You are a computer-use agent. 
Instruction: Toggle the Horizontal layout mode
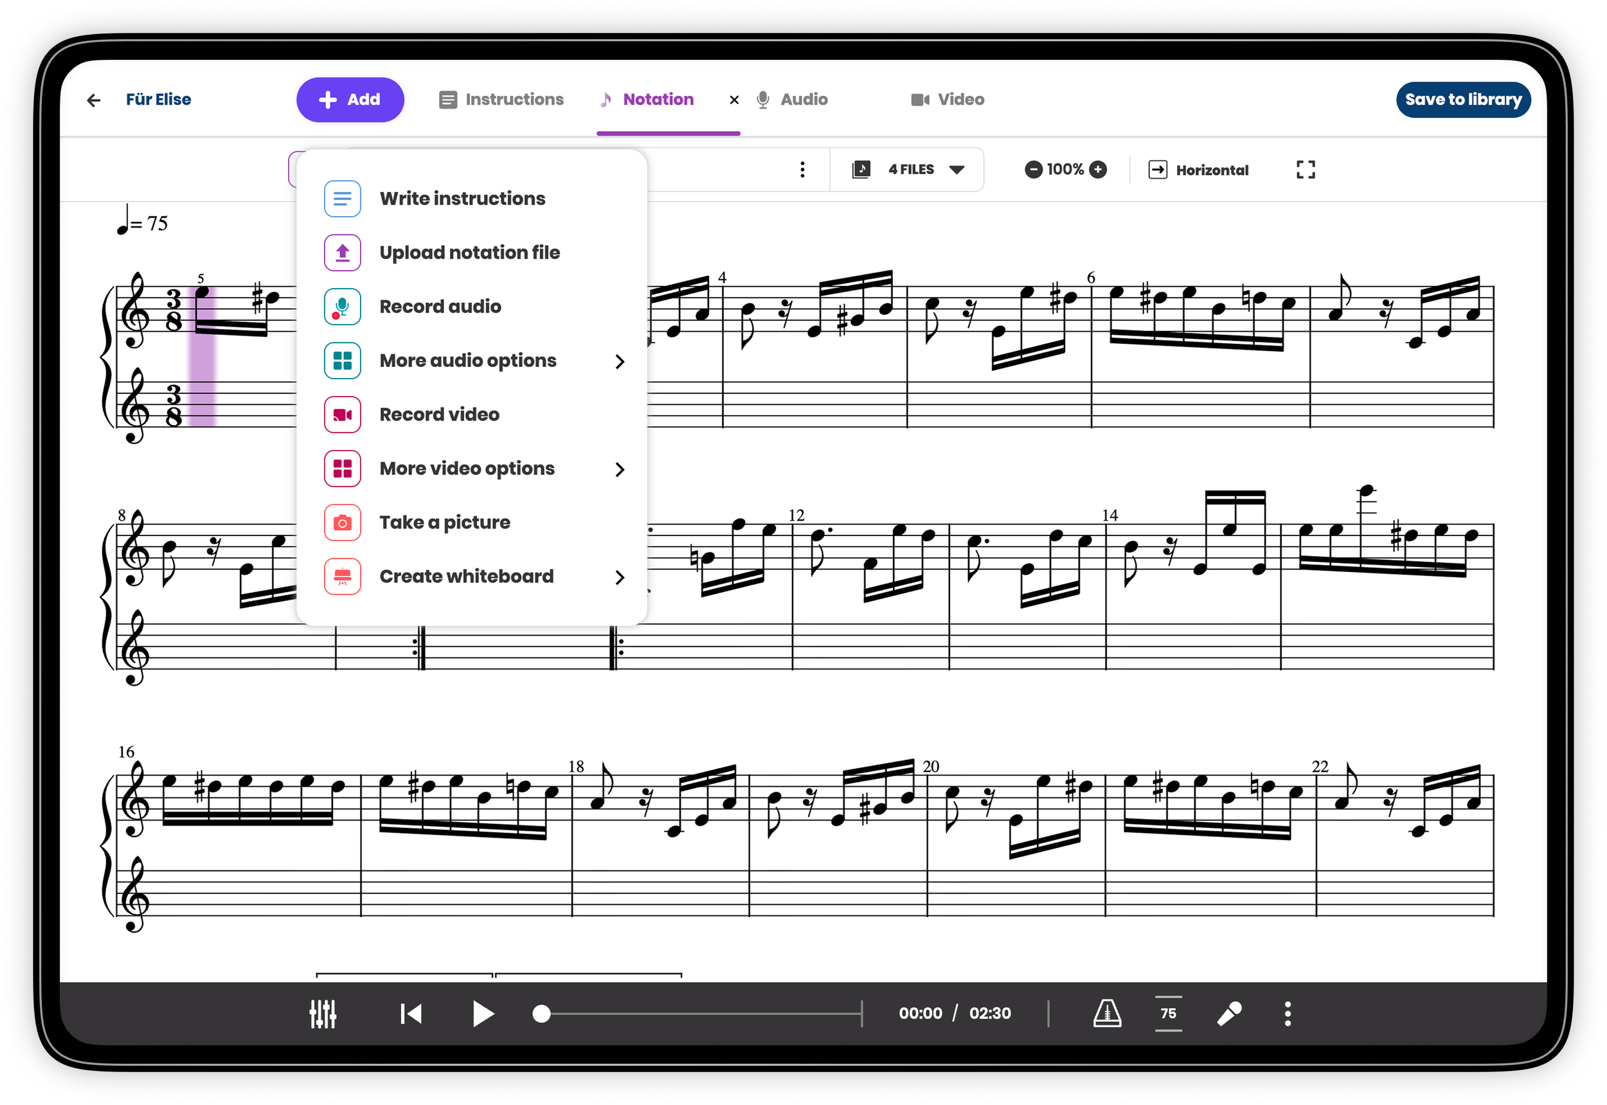click(1198, 170)
